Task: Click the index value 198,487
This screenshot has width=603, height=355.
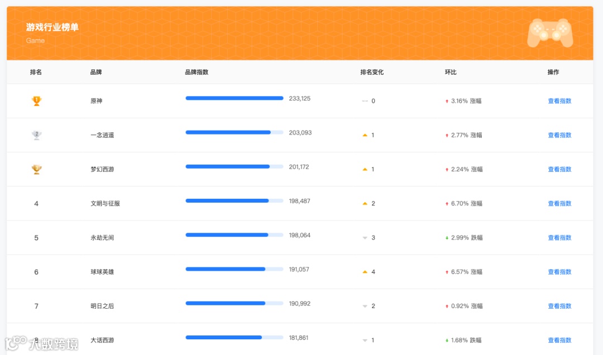Action: [300, 202]
